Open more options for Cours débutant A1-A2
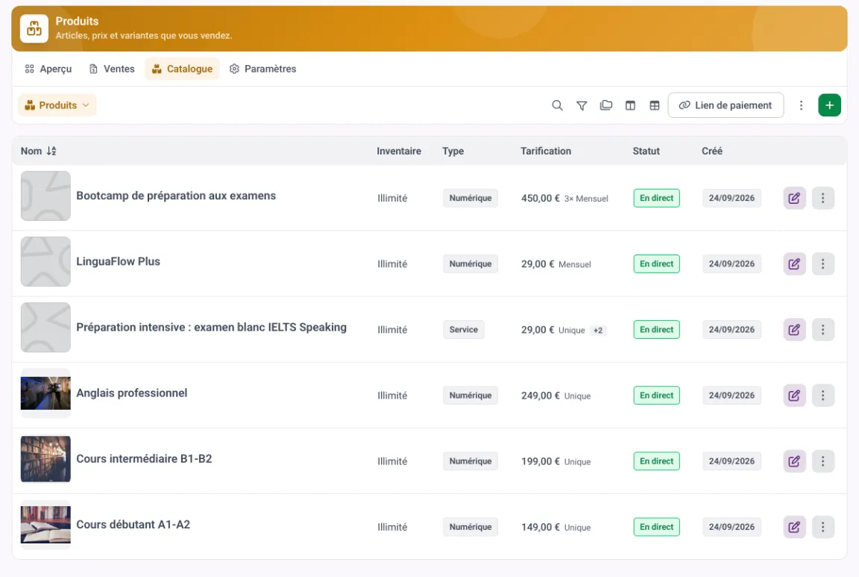Screen dimensions: 859x577 [823, 527]
